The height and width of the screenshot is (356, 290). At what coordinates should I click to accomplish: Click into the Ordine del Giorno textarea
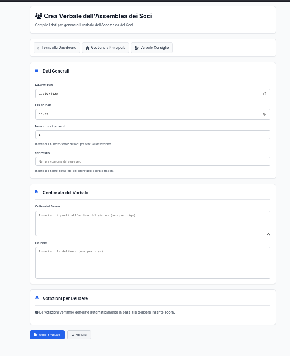click(x=153, y=224)
